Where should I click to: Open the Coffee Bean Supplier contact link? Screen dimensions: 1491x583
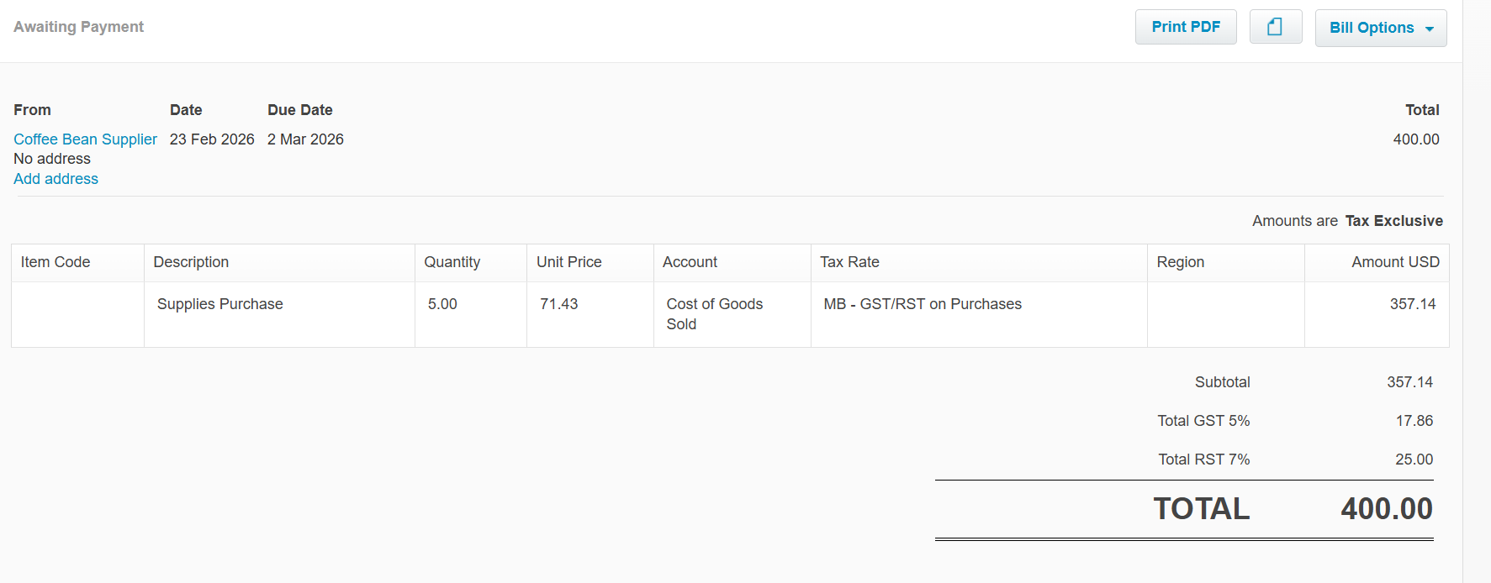(x=85, y=139)
